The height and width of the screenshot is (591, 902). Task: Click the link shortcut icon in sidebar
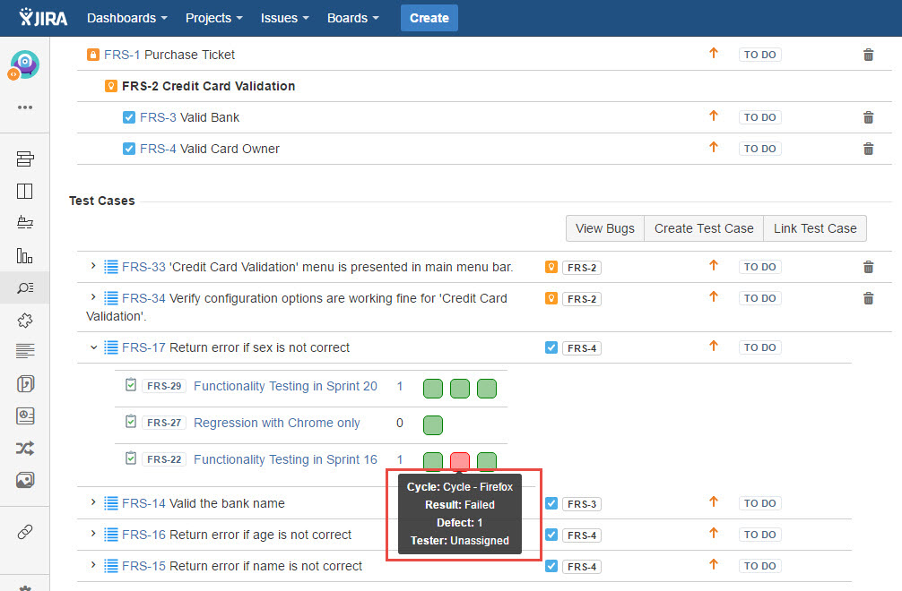[x=25, y=532]
